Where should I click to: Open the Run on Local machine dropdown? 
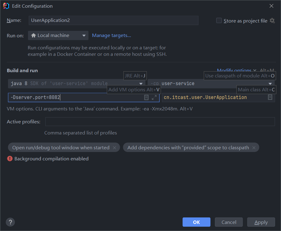(58, 35)
